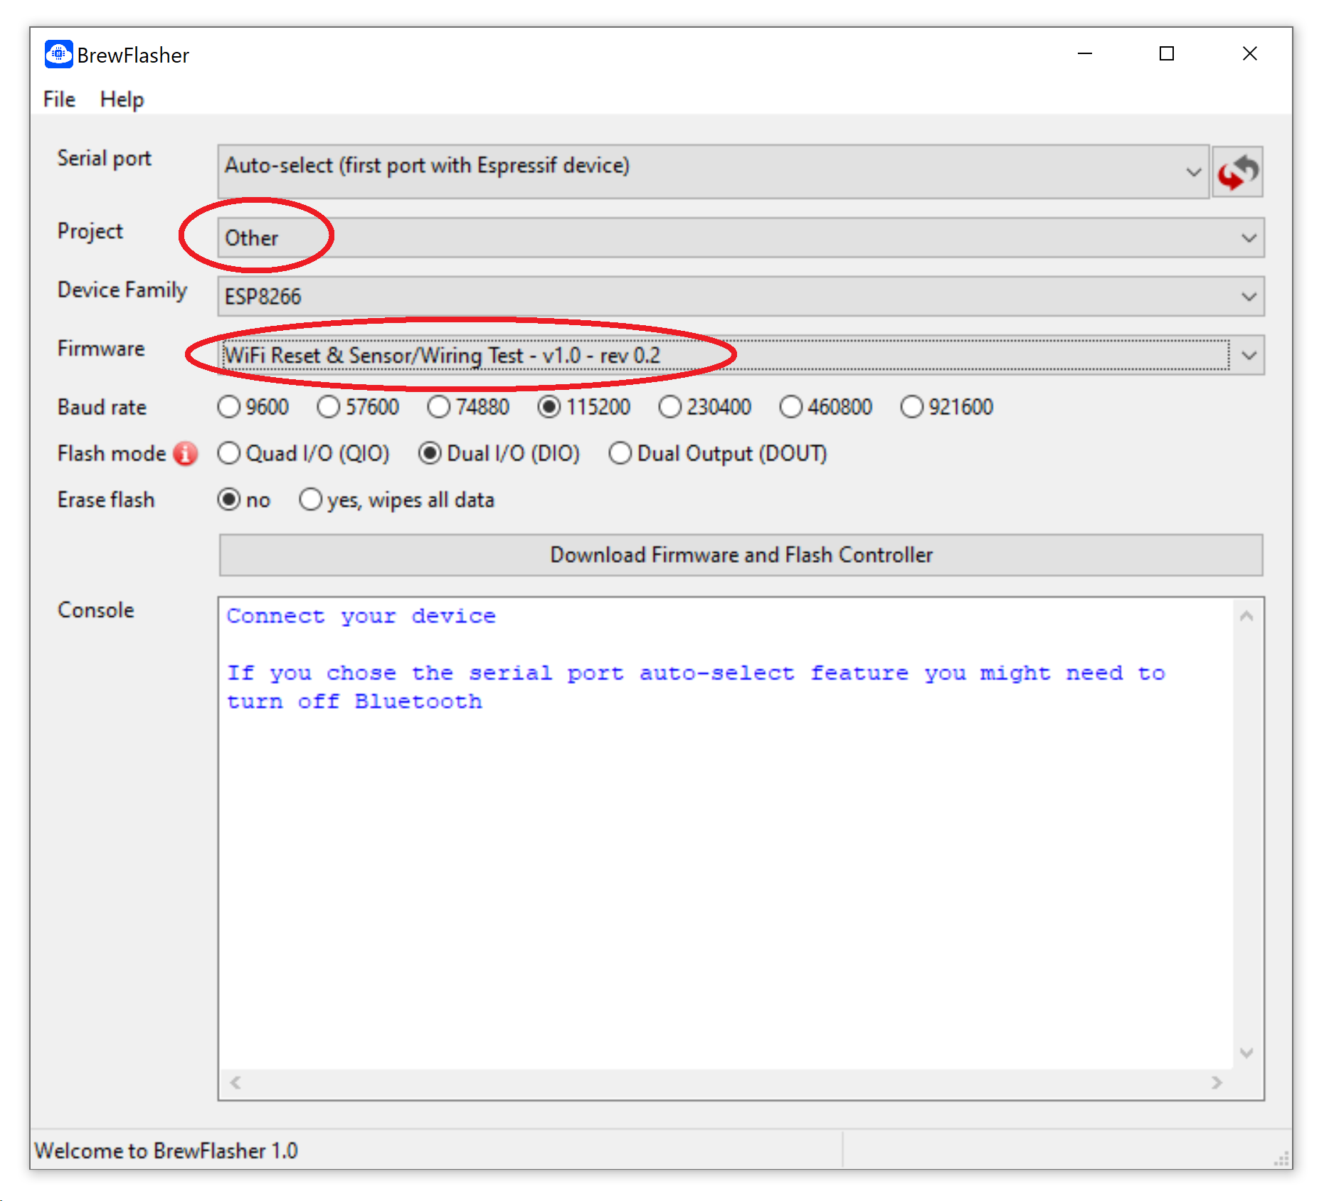Maximize the BrewFlasher window
Image resolution: width=1324 pixels, height=1201 pixels.
[x=1167, y=53]
